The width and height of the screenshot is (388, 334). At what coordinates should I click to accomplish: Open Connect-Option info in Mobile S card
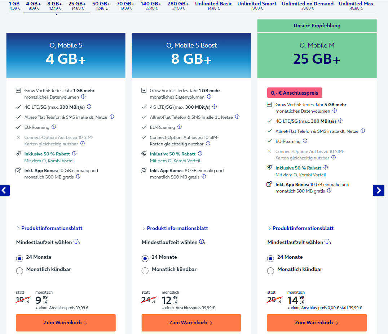[x=83, y=143]
